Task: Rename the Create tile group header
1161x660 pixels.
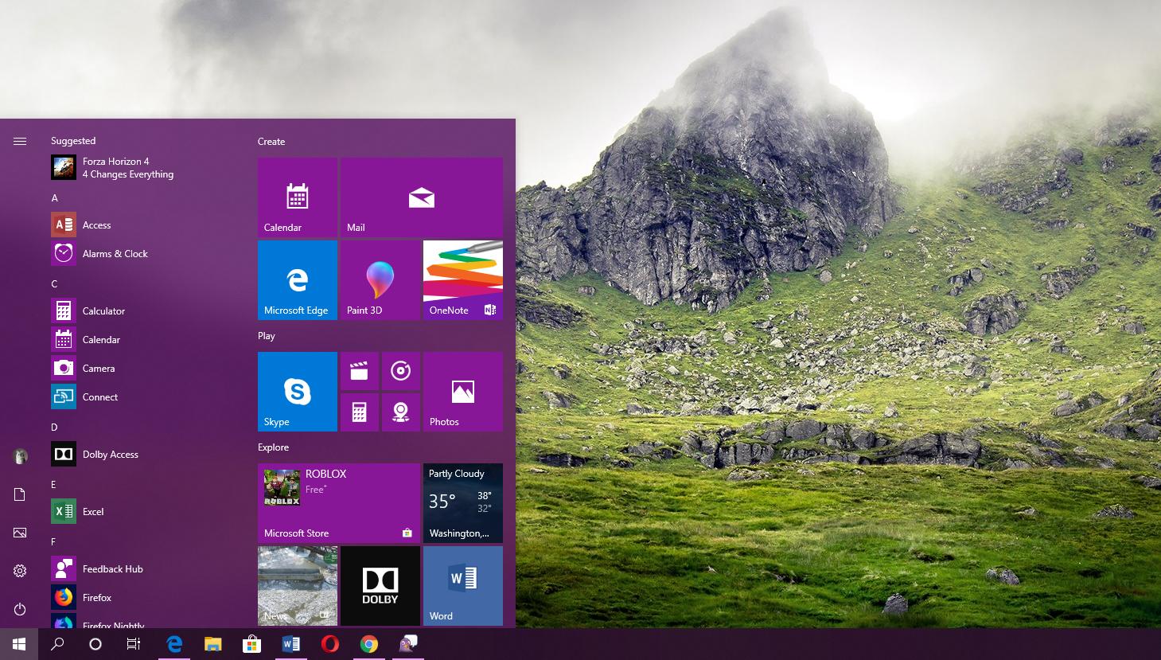Action: (271, 142)
